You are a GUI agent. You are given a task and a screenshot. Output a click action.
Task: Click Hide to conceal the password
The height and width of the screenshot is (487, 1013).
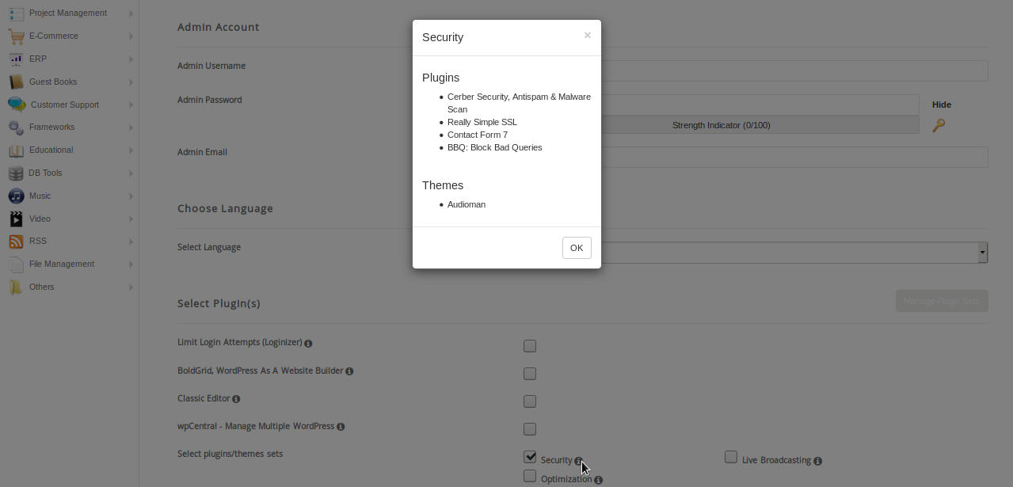click(942, 104)
